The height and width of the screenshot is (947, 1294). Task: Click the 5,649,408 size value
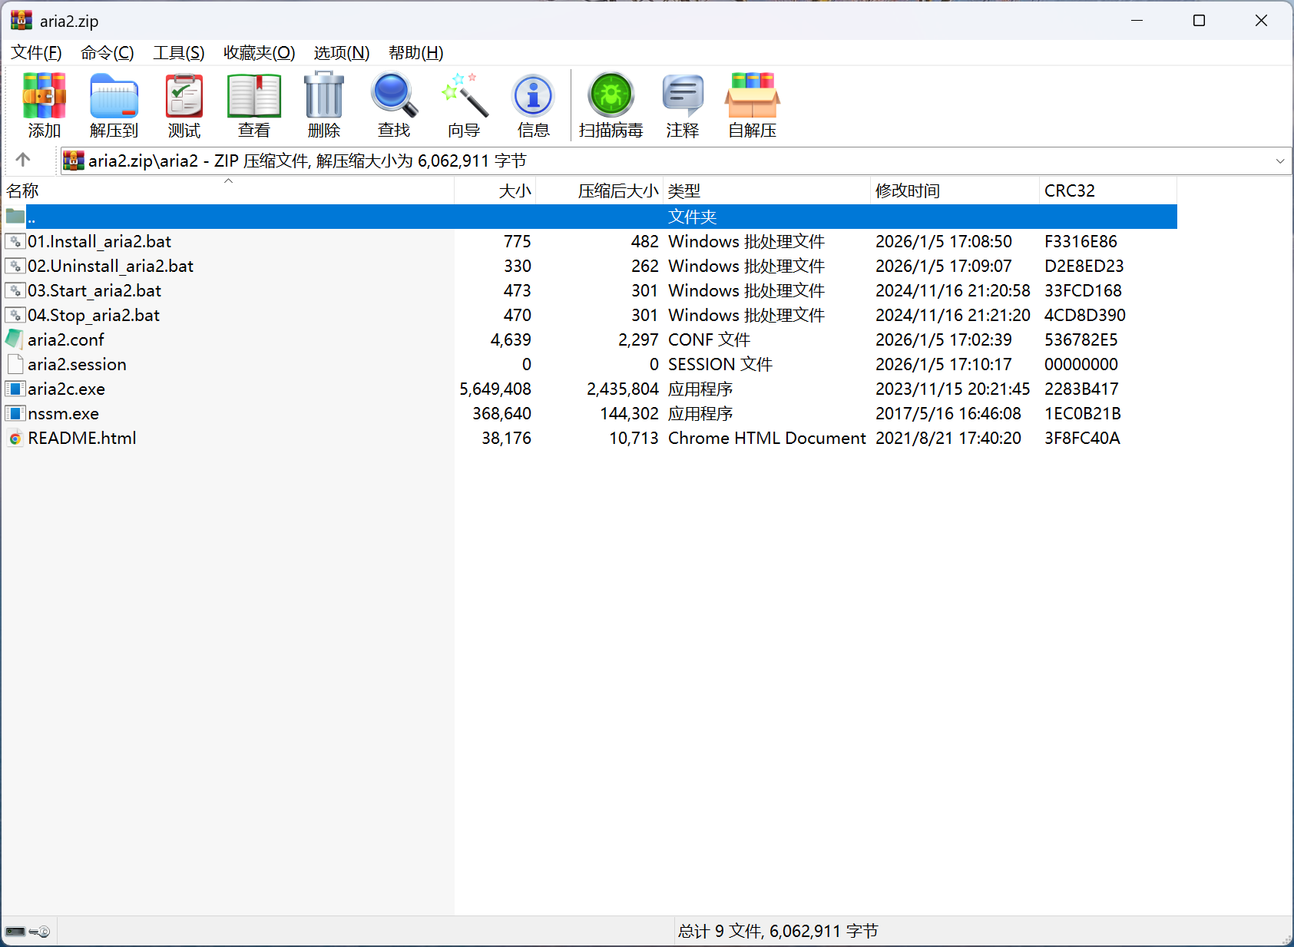(495, 389)
